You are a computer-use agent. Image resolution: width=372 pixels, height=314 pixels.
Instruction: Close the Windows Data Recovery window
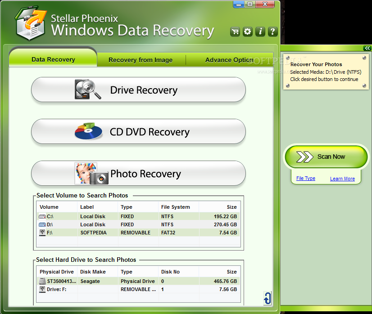[x=265, y=4]
